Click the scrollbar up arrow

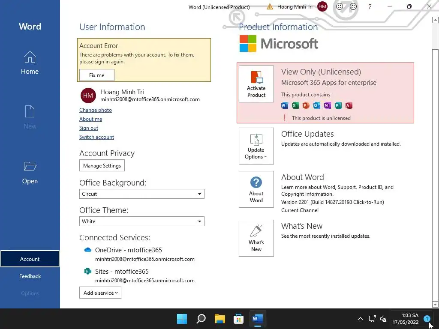(x=435, y=20)
